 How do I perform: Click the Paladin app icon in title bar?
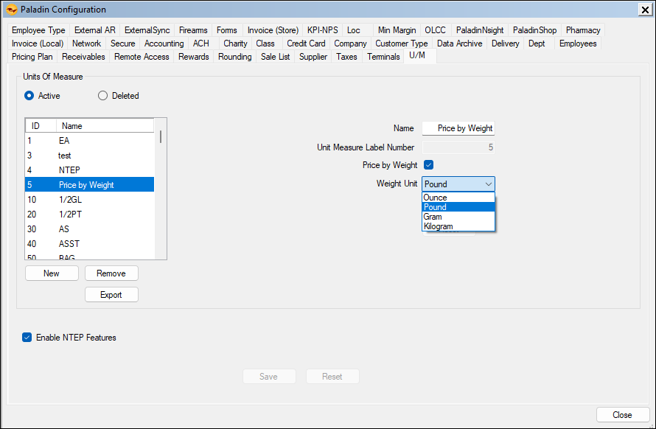point(11,10)
